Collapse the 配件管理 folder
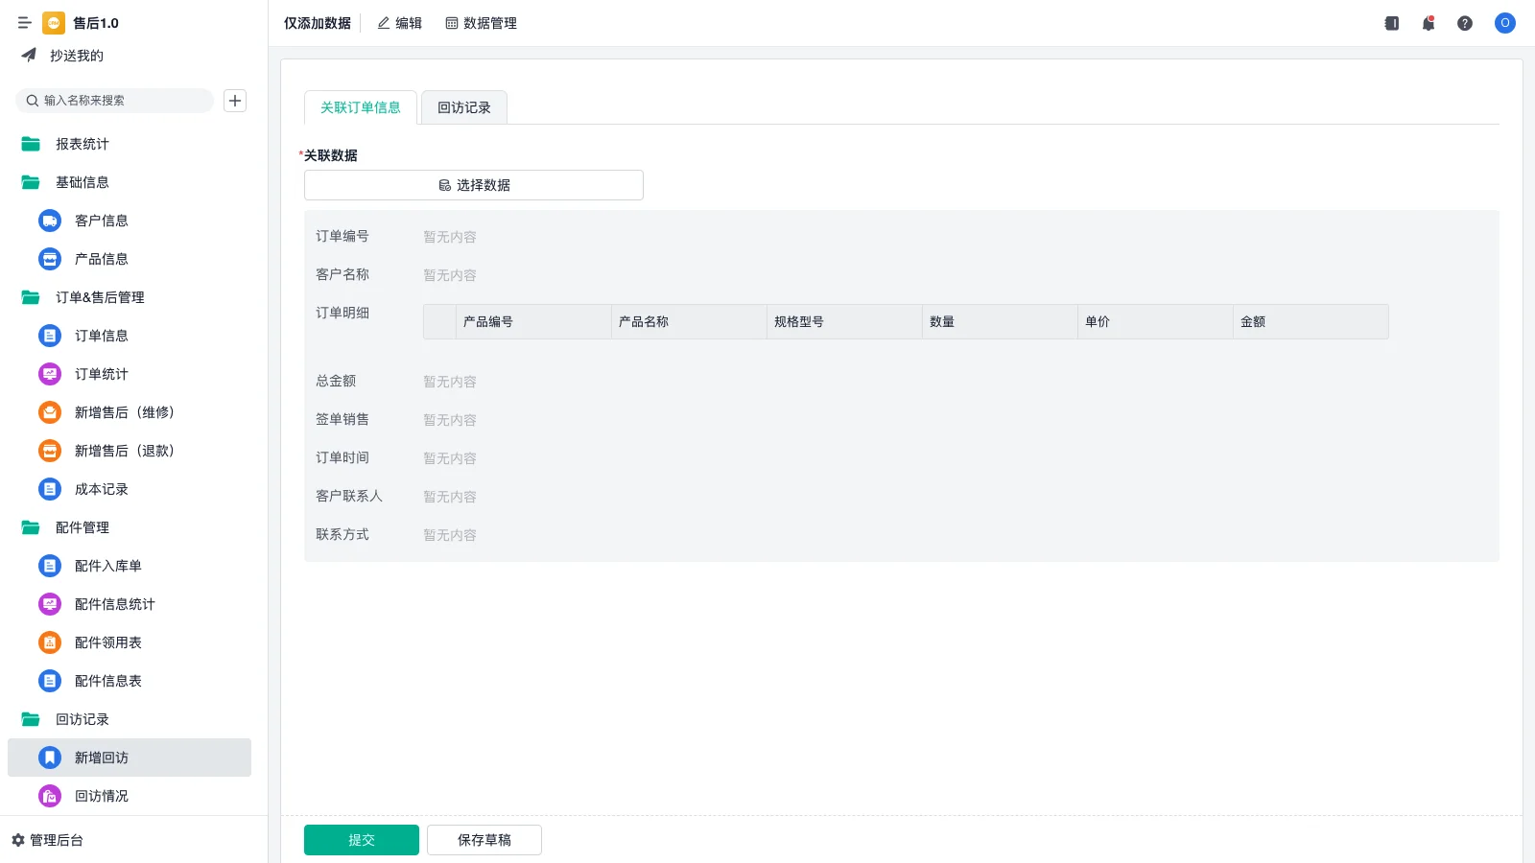Viewport: 1535px width, 863px height. pos(82,527)
